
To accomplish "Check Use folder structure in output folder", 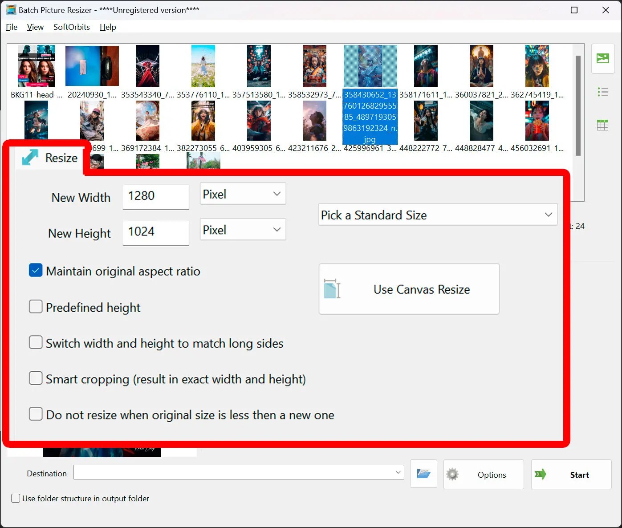I will pos(16,499).
